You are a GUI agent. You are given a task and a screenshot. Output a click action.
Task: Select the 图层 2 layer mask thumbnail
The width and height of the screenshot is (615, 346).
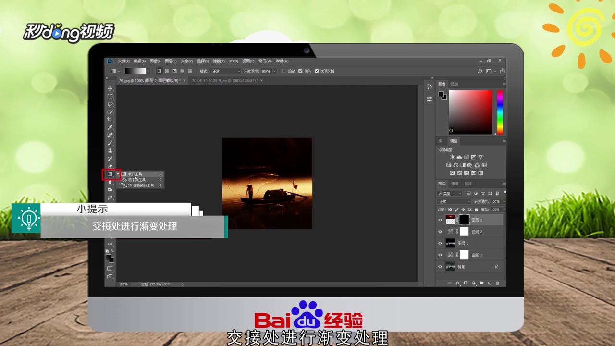(464, 220)
